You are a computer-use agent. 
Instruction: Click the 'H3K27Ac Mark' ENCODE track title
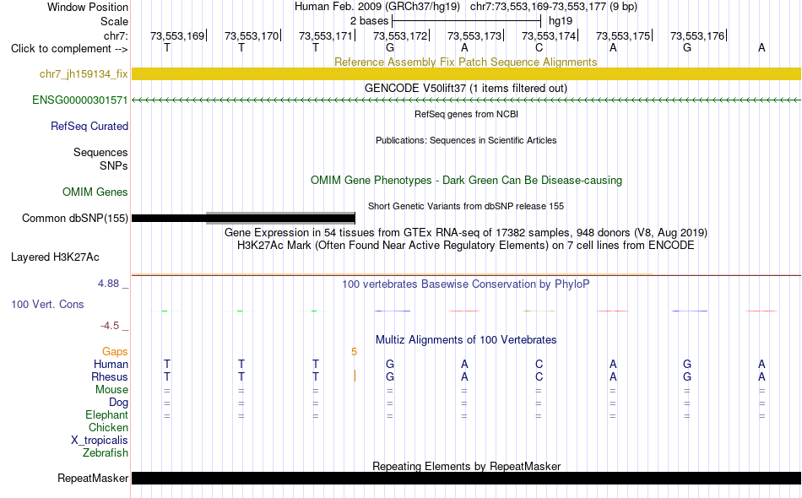pos(466,246)
